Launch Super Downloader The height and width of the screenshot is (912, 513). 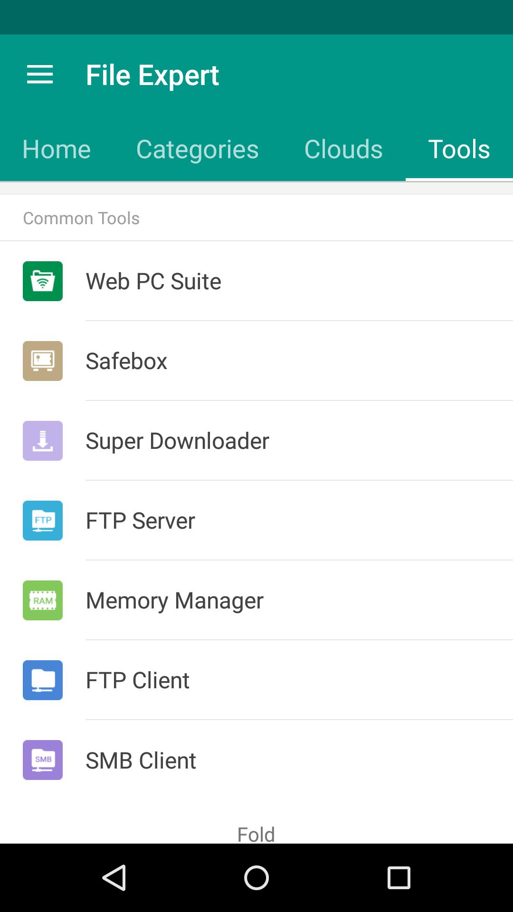pyautogui.click(x=42, y=441)
